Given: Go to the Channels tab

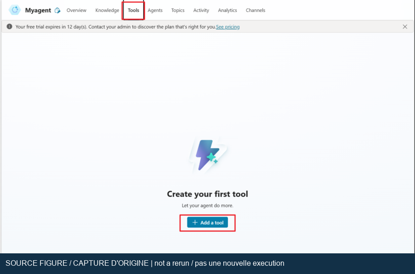Looking at the screenshot, I should click(256, 10).
